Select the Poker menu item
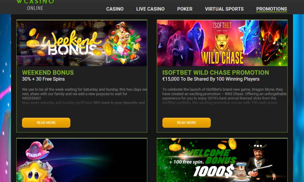 [185, 9]
